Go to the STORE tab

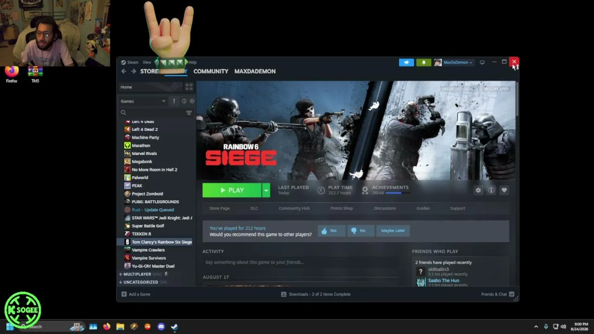click(149, 71)
